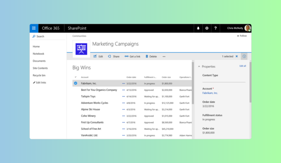Open Operations column header menu
The height and width of the screenshot is (163, 281).
coord(185,77)
